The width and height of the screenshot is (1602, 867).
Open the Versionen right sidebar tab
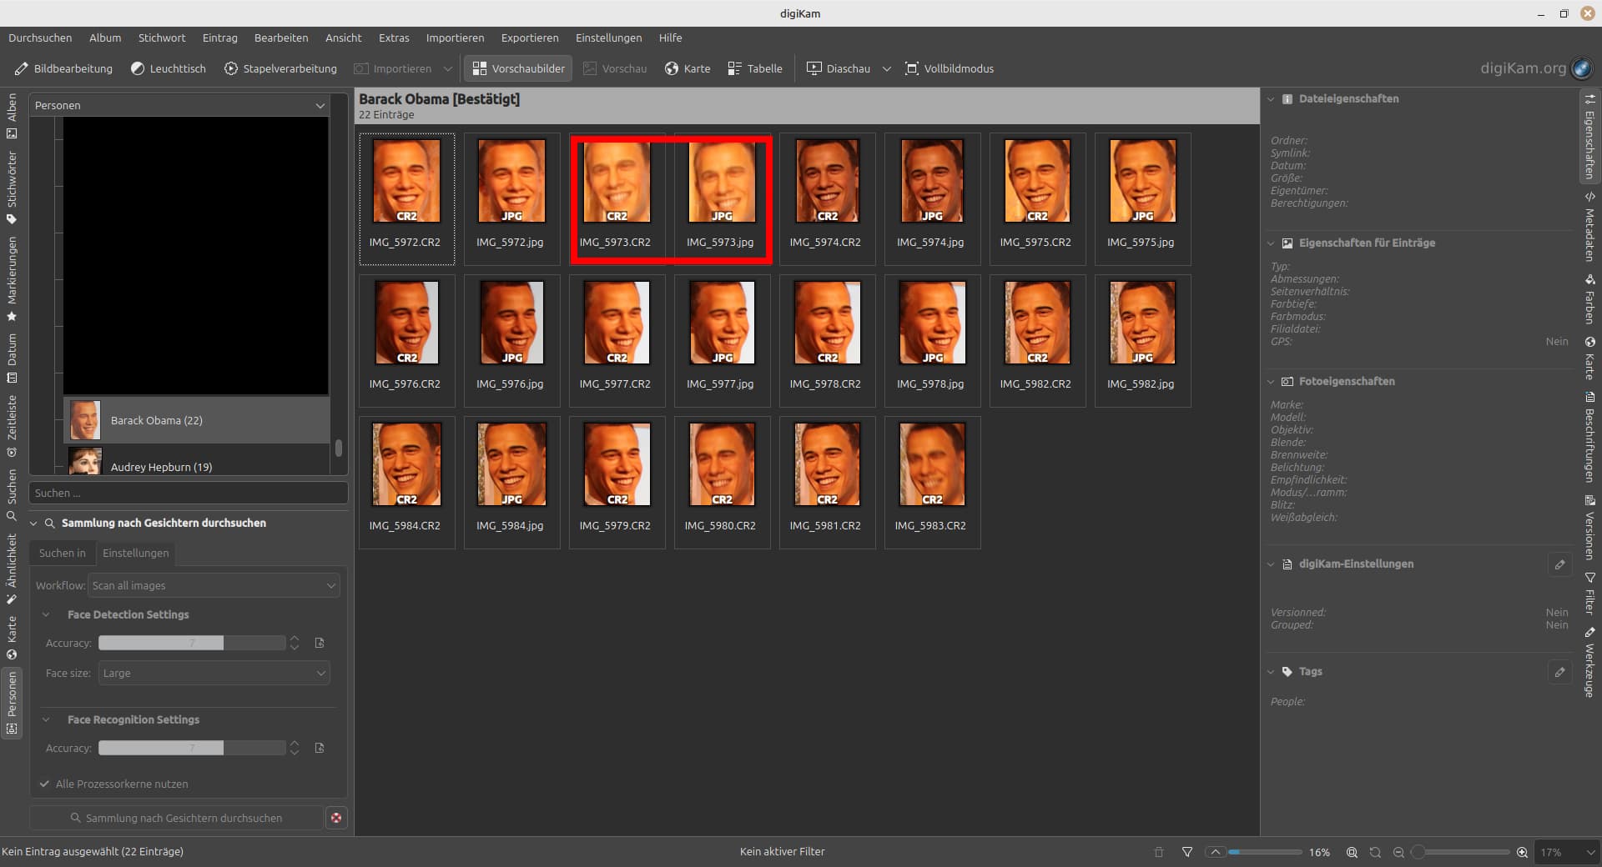pos(1589,528)
